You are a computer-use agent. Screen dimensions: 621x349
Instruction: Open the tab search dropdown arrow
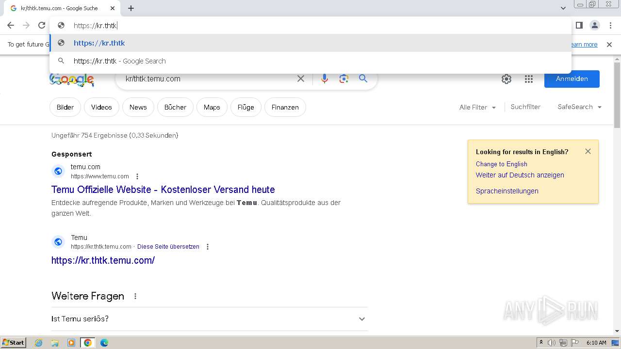tap(563, 8)
